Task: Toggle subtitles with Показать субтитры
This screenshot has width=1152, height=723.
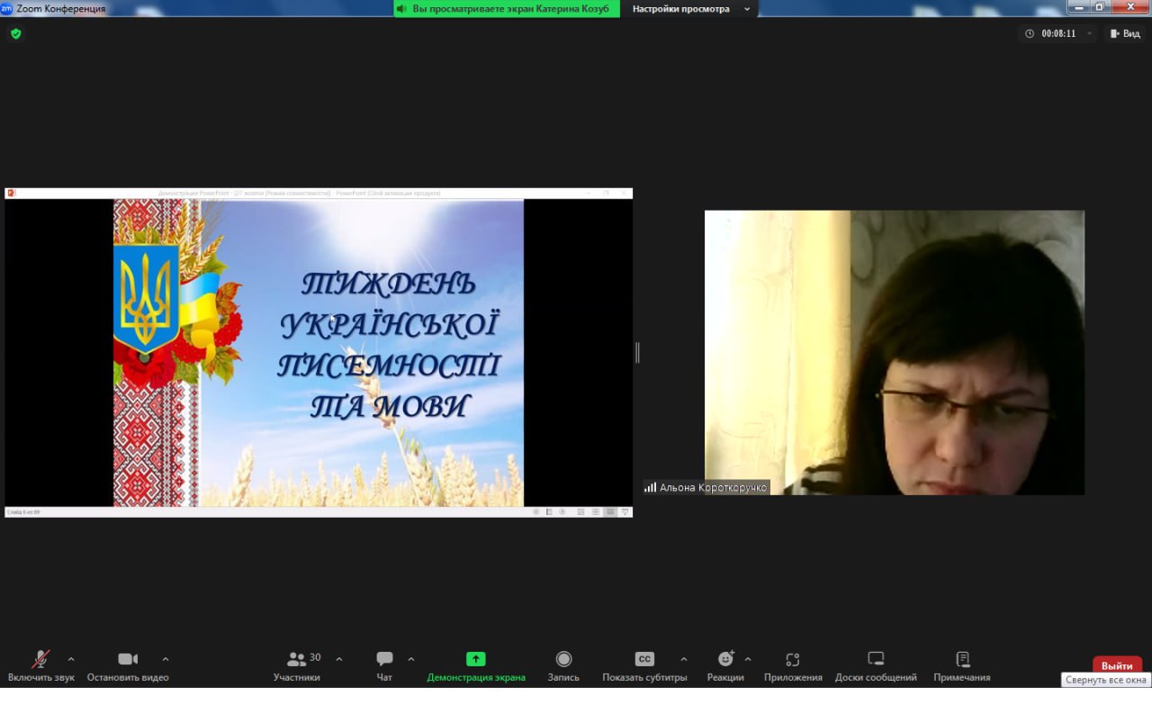Action: coord(644,665)
